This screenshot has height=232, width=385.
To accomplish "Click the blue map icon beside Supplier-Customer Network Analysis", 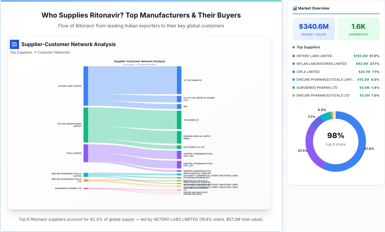I will 14,44.
